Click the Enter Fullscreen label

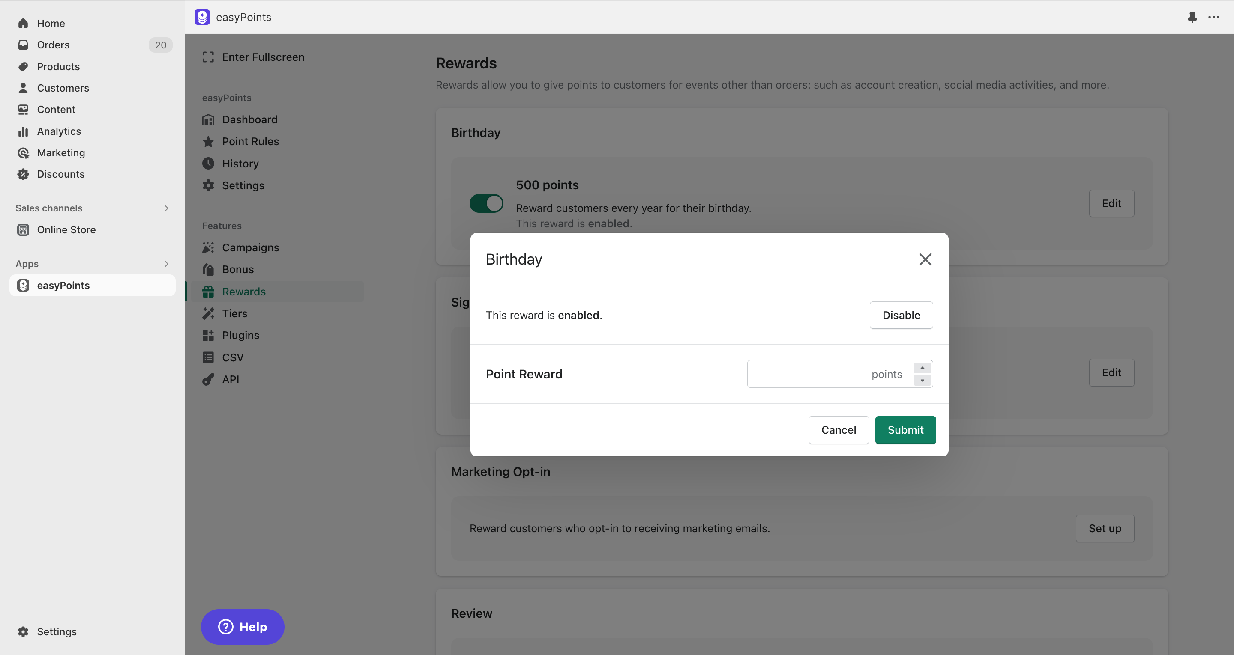click(263, 57)
